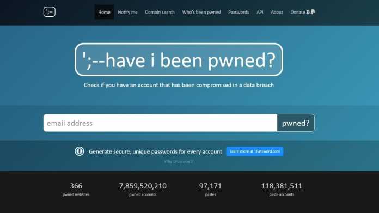This screenshot has width=379, height=213.
Task: Open the About page
Action: [x=277, y=12]
